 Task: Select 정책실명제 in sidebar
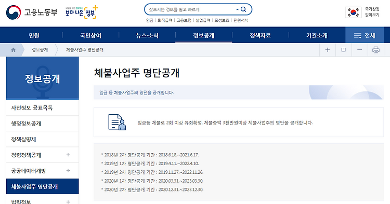pos(42,139)
